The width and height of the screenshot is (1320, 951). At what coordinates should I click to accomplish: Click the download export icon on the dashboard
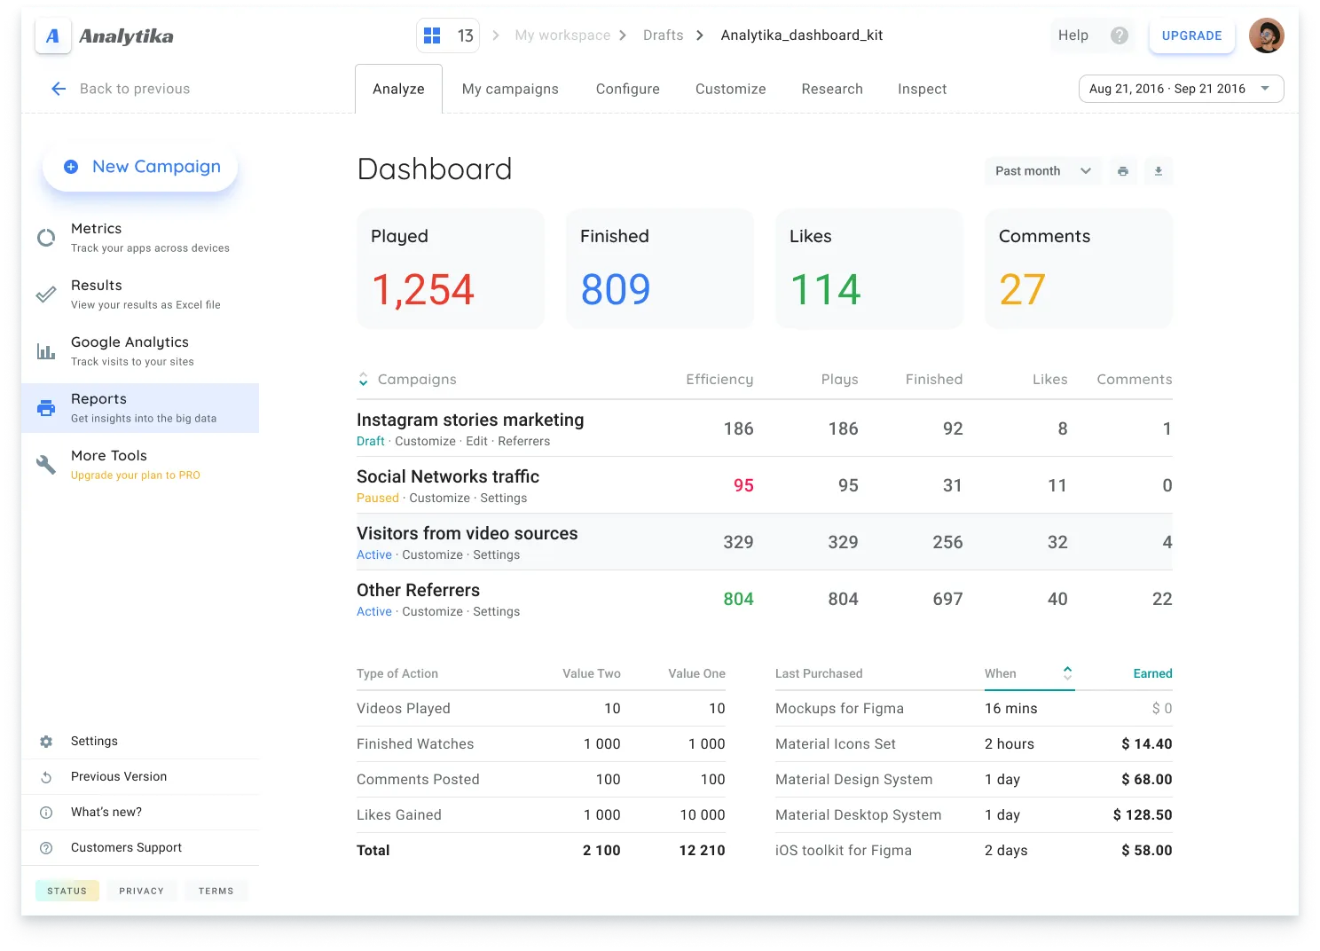tap(1159, 171)
